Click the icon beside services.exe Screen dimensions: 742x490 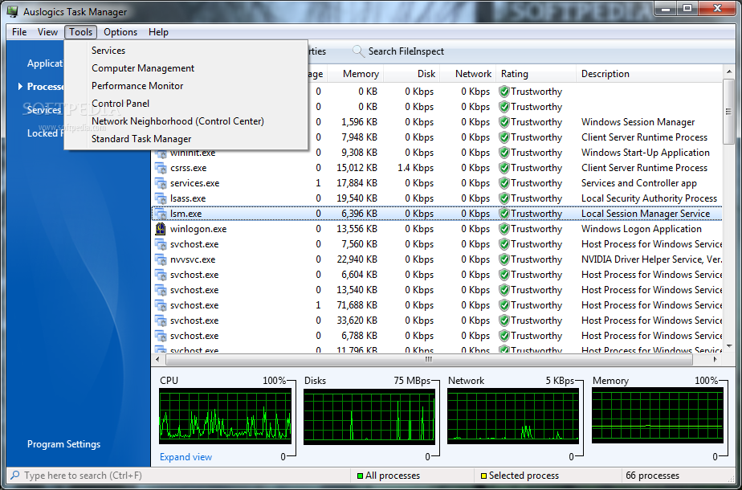click(161, 183)
